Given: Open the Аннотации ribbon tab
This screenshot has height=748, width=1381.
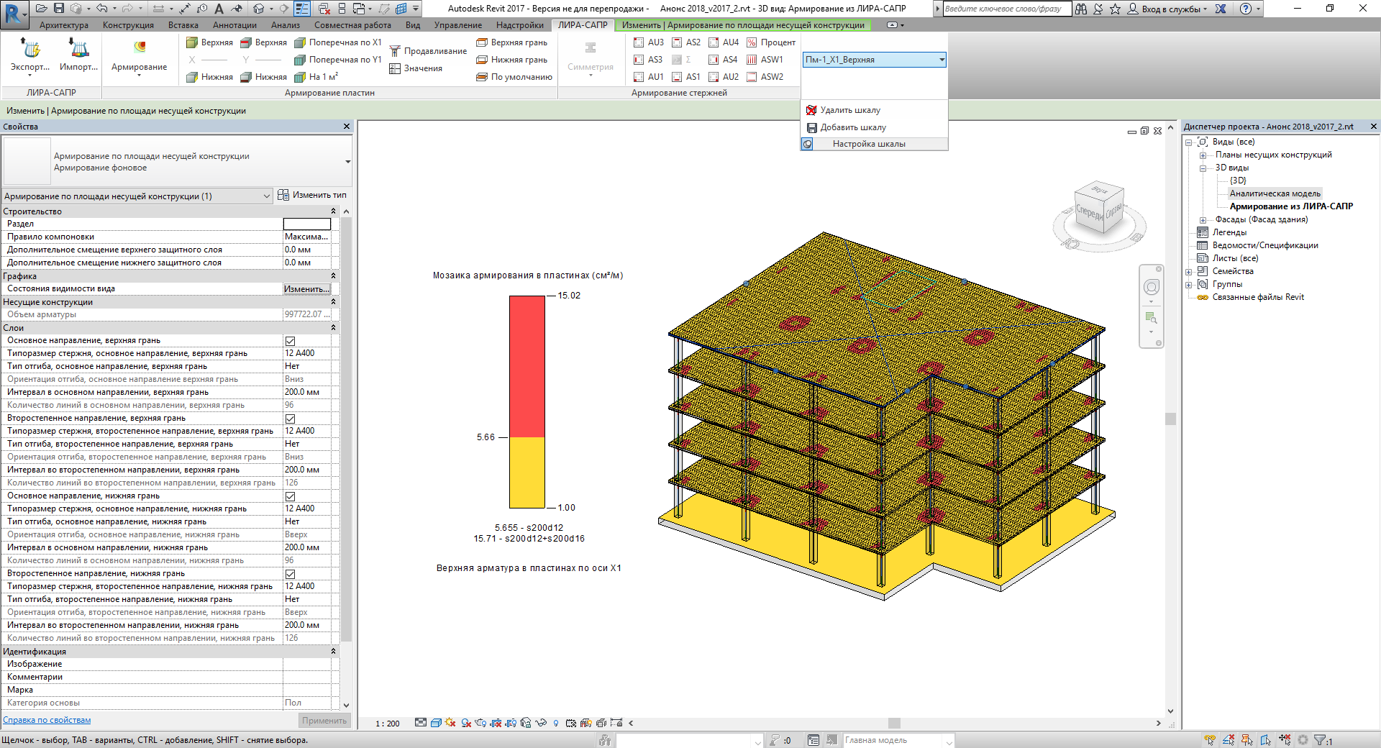Looking at the screenshot, I should (x=234, y=25).
